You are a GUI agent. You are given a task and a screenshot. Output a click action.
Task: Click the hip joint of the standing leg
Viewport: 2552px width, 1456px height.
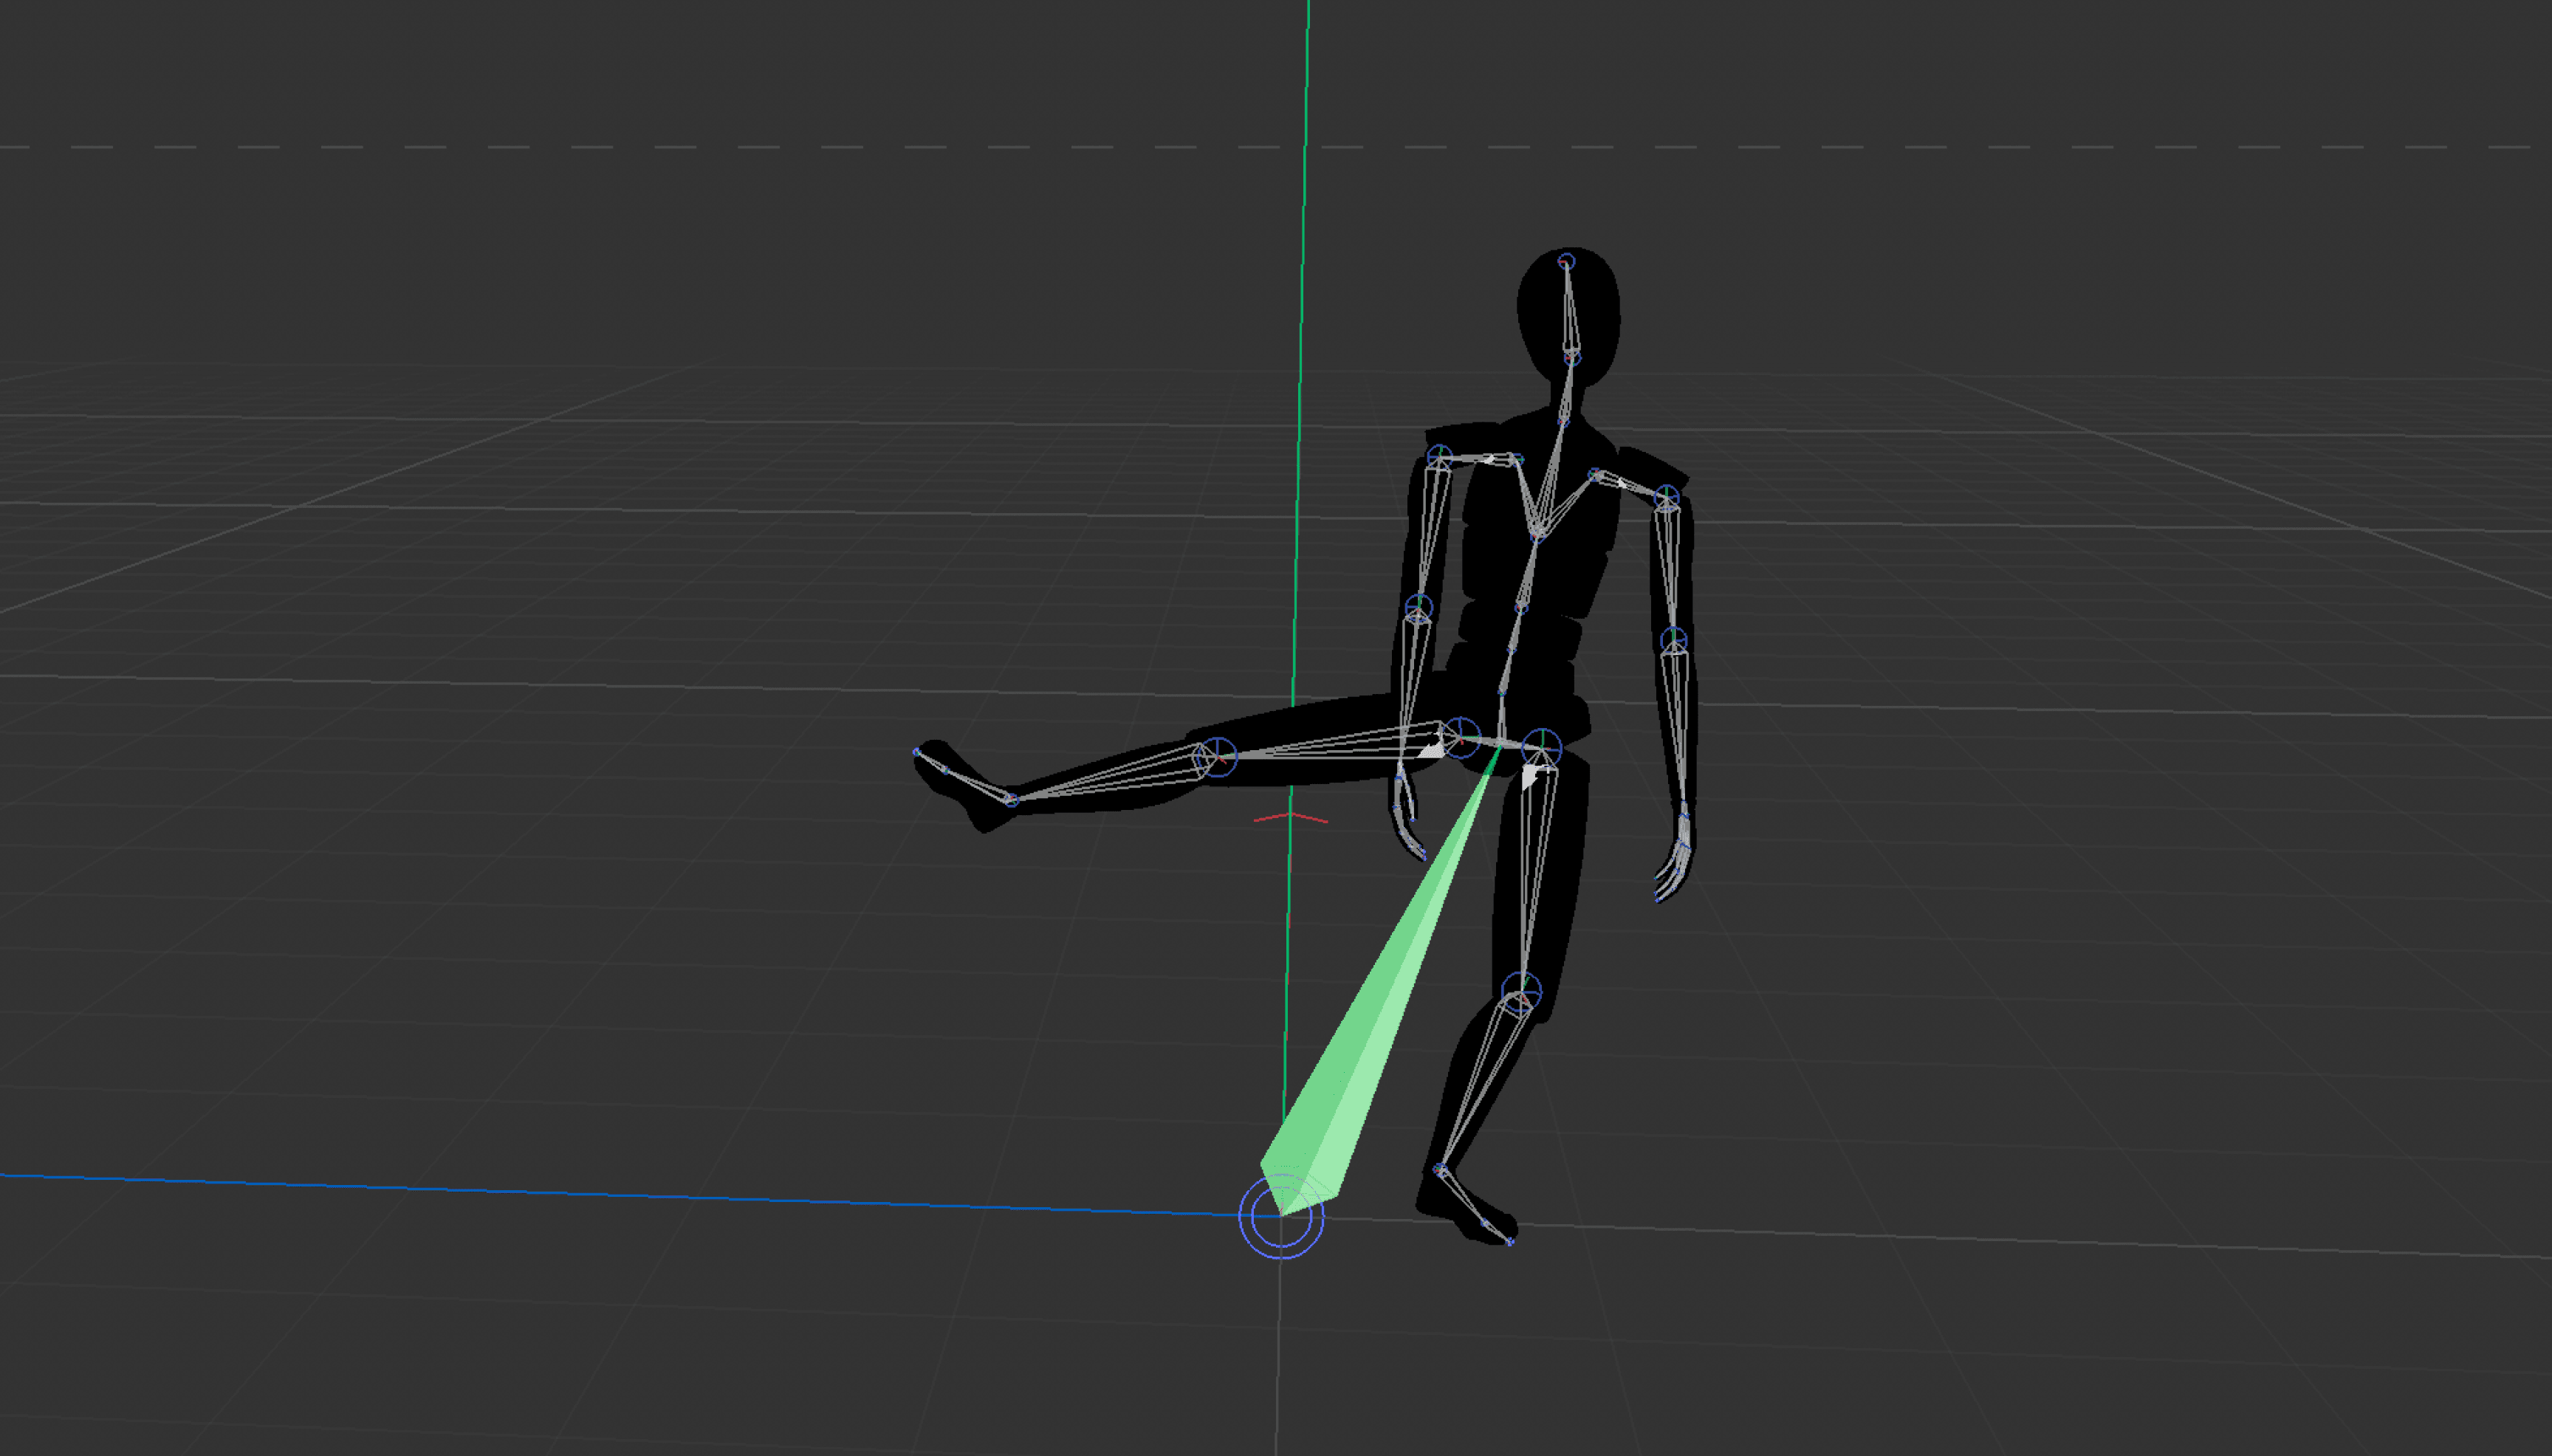(1541, 748)
